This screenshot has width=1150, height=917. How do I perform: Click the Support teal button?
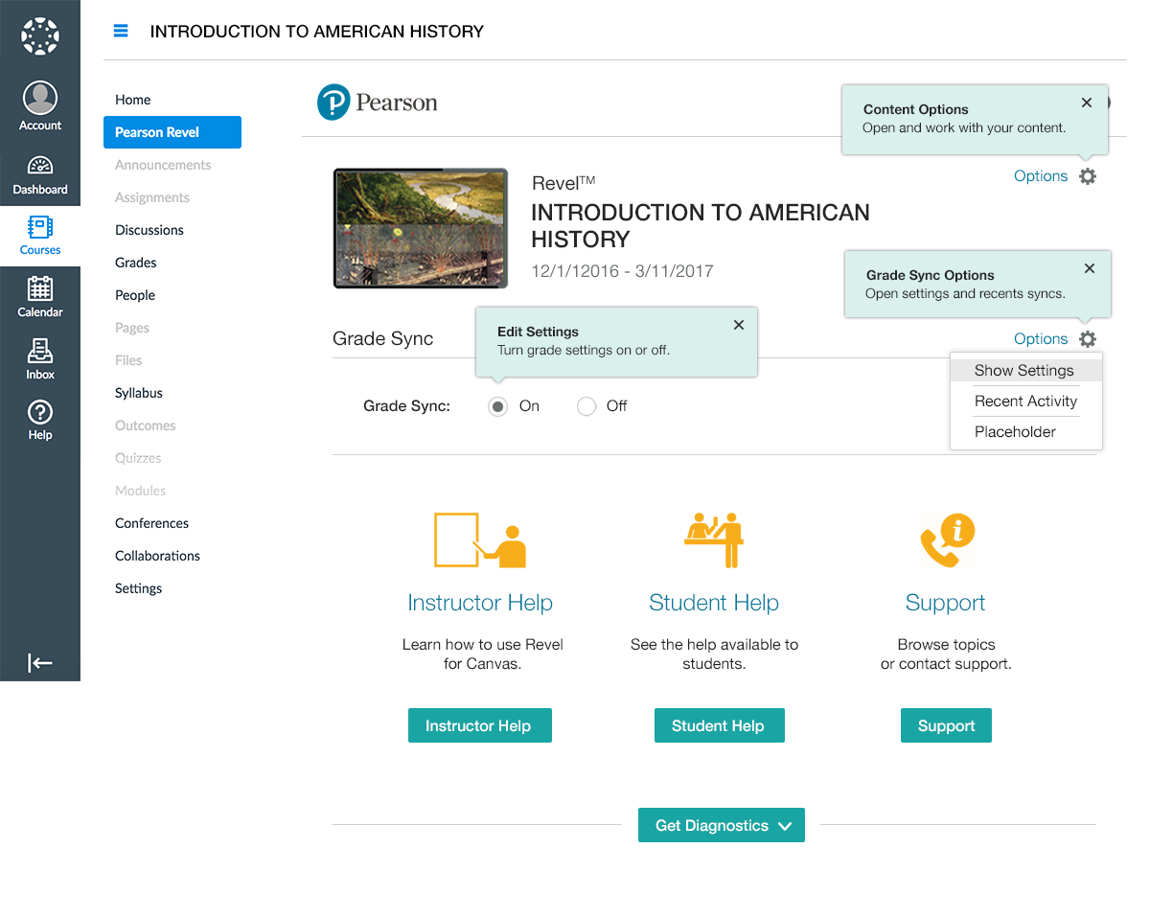tap(946, 725)
